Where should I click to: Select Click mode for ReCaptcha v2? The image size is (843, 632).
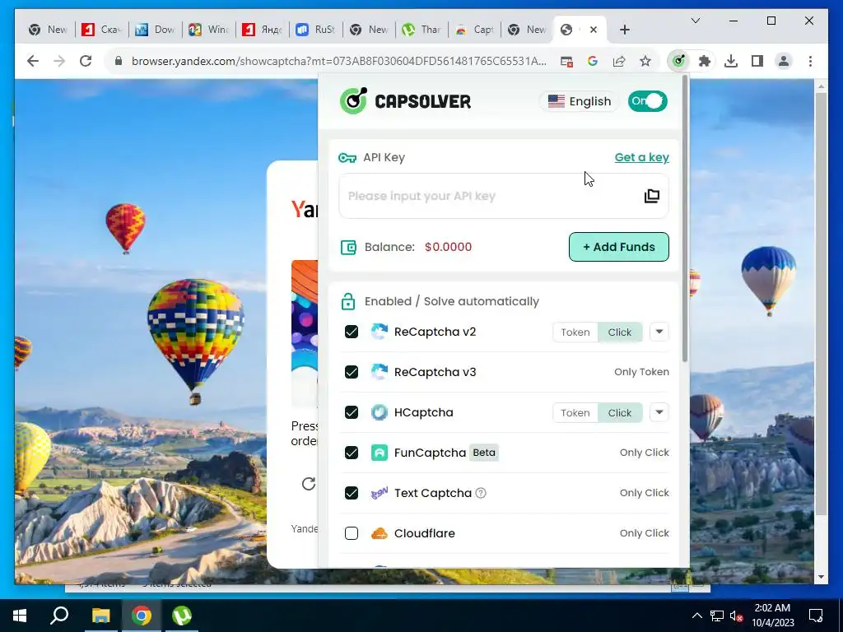click(619, 332)
